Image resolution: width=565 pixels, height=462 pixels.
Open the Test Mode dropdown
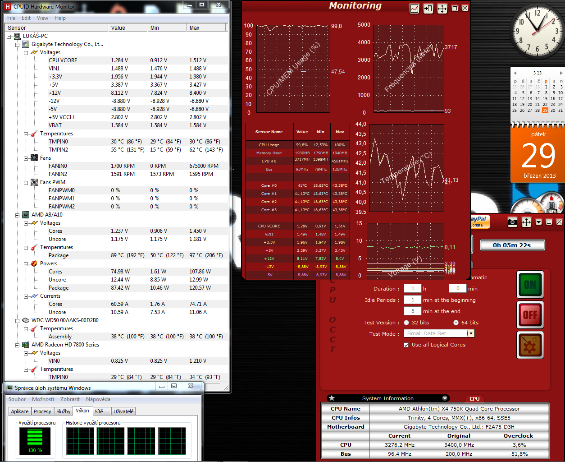click(471, 333)
